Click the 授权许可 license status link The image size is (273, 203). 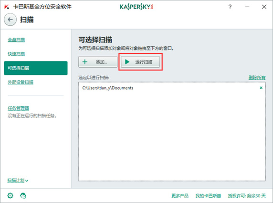pos(247,196)
